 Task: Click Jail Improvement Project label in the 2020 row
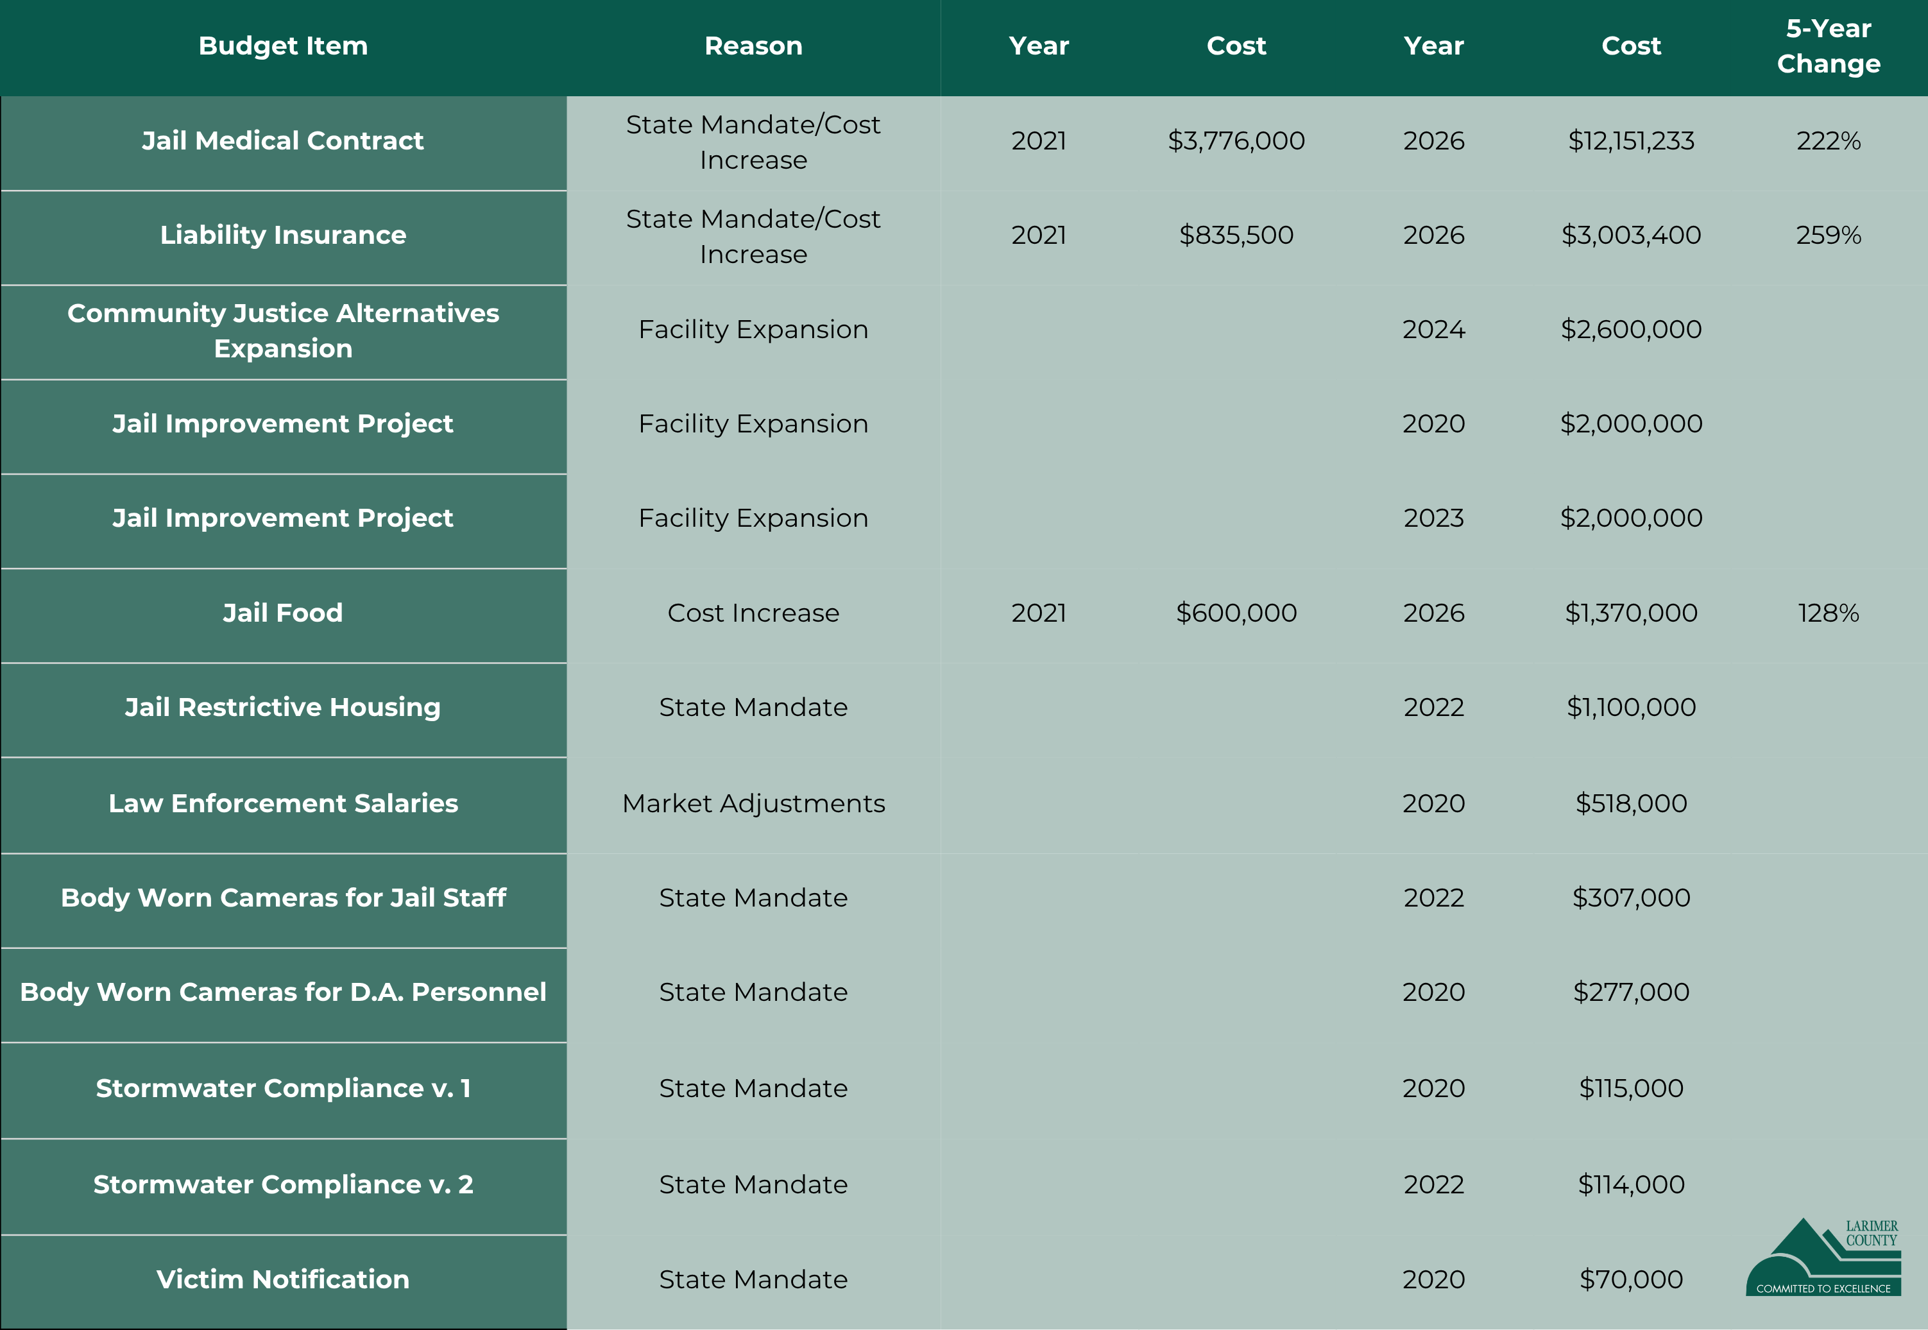(284, 424)
